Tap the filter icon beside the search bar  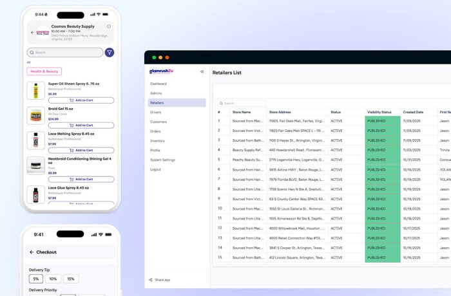(110, 52)
